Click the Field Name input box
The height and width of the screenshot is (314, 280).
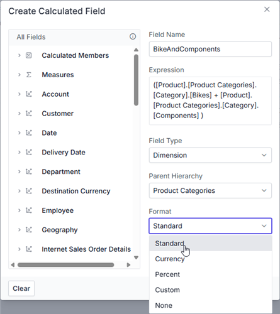tap(210, 49)
